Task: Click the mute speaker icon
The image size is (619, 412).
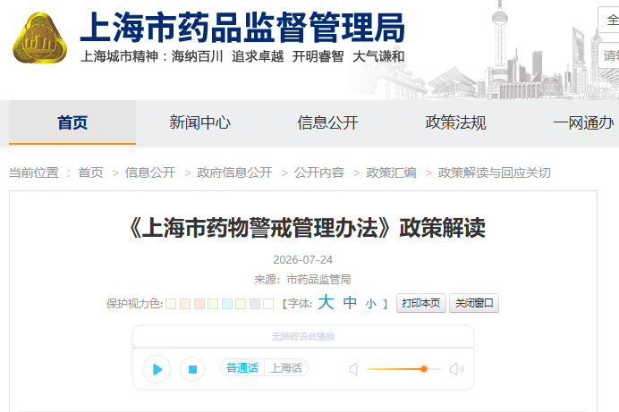Action: (353, 369)
